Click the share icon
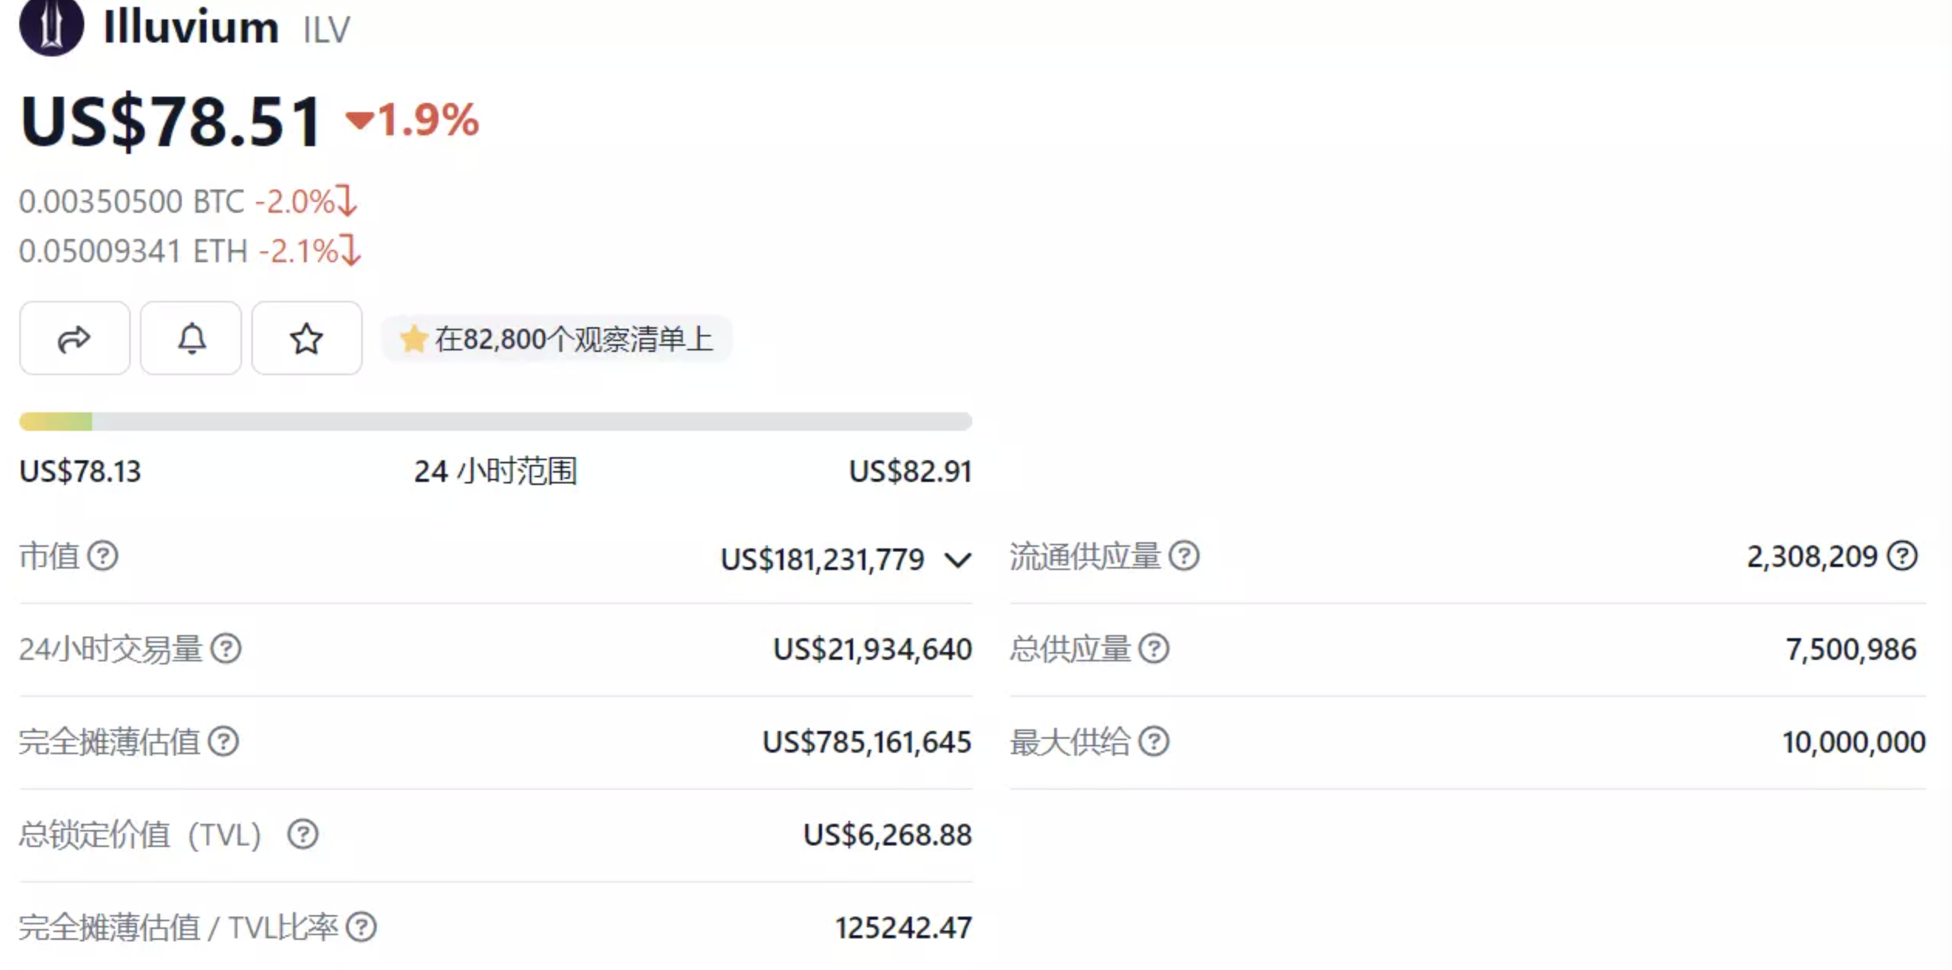Screen dimensions: 1952x970 (x=74, y=338)
